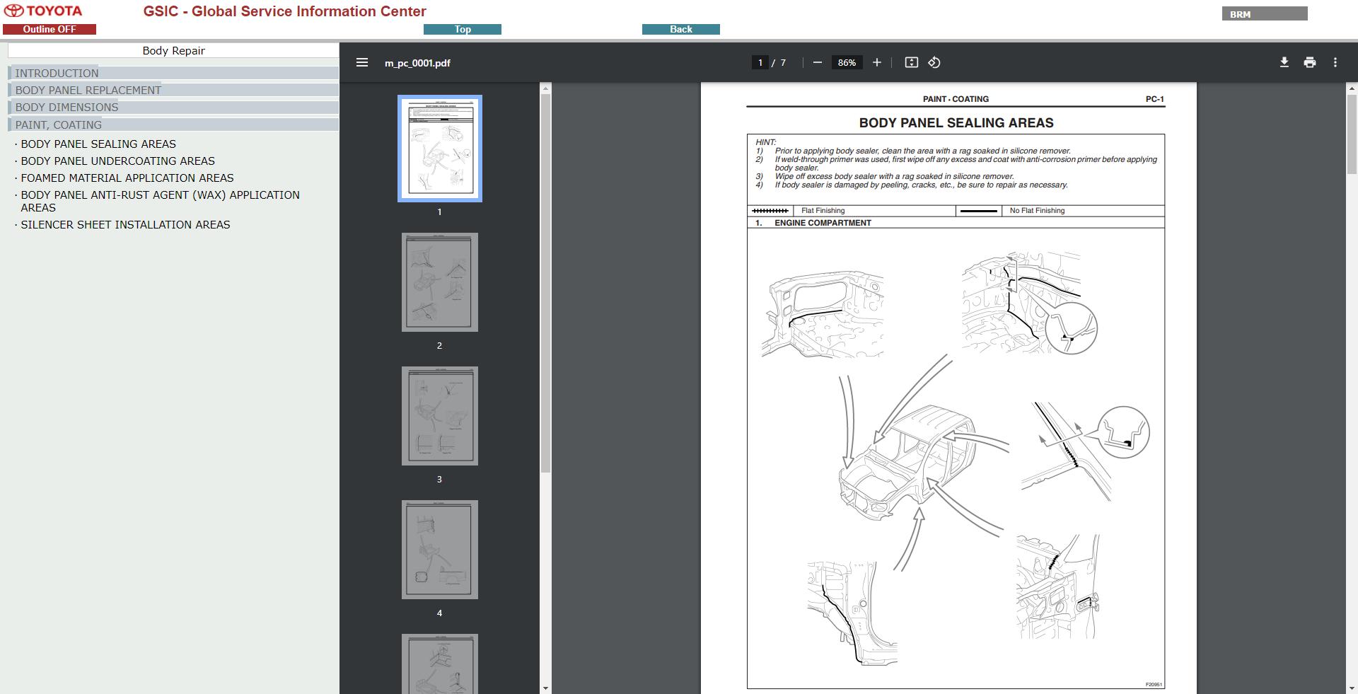Click the thumbnail panel scrollbar thumb

point(545,283)
